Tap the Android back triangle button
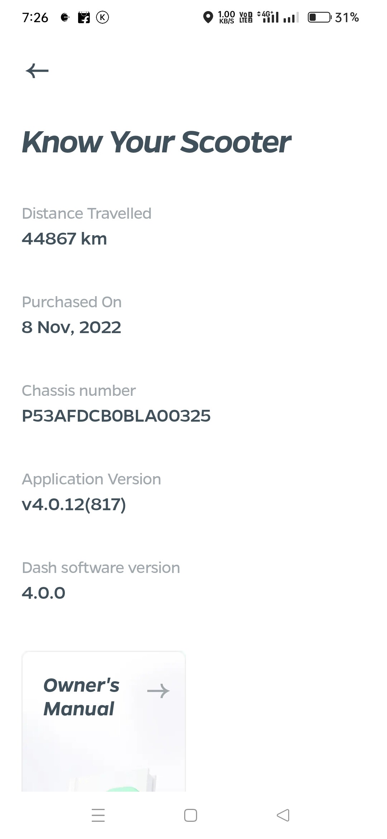The height and width of the screenshot is (839, 387). coord(283,815)
